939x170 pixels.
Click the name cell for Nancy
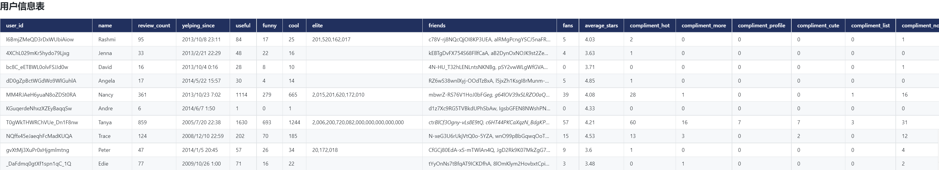106,95
